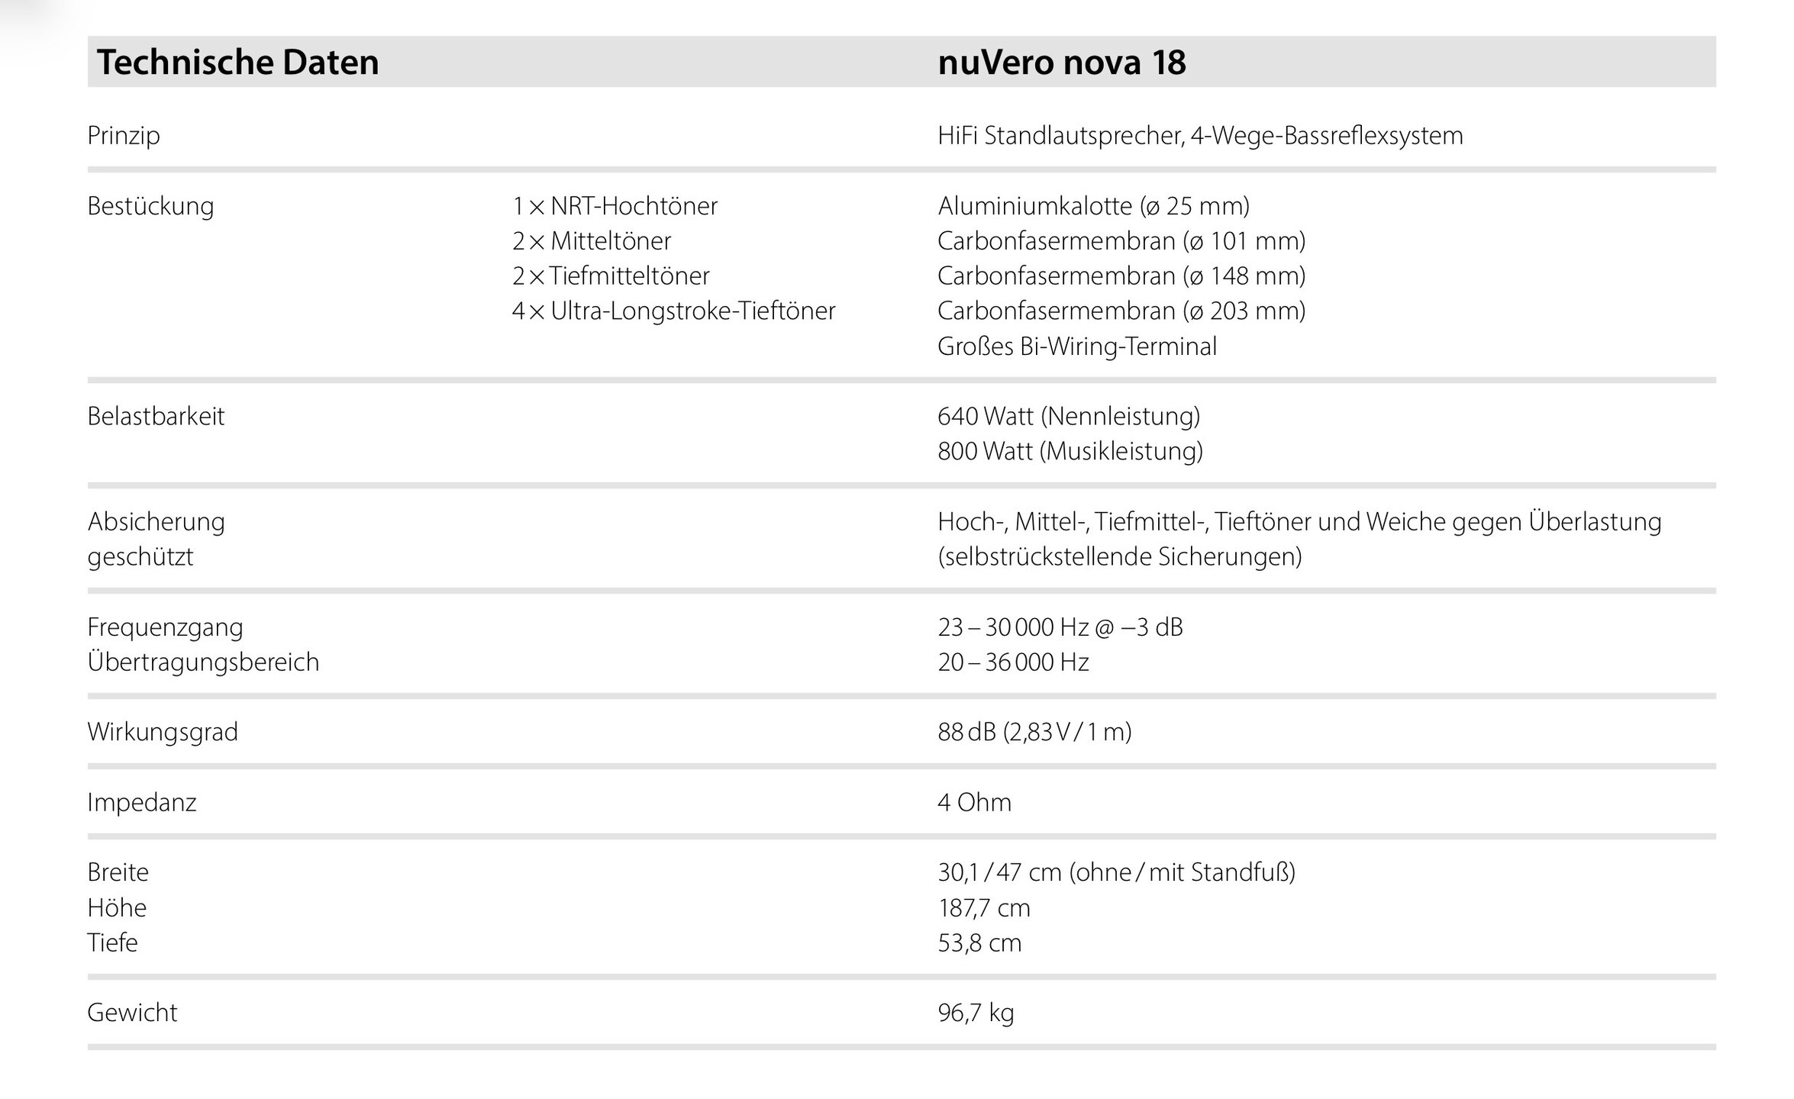
Task: Select 'Großes Bi-Wiring-Terminal' text
Action: click(1076, 346)
